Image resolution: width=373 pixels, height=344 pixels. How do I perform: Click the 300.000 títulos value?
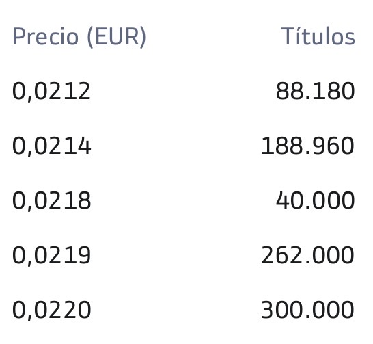click(308, 310)
